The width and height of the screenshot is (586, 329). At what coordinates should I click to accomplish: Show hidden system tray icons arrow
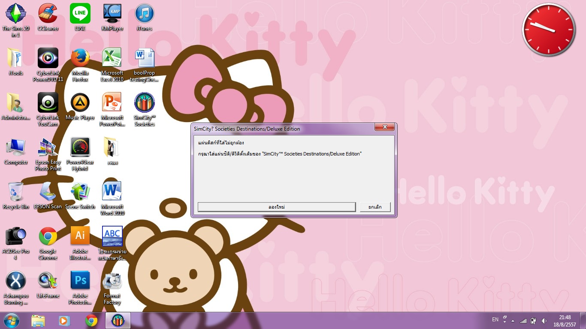click(513, 320)
